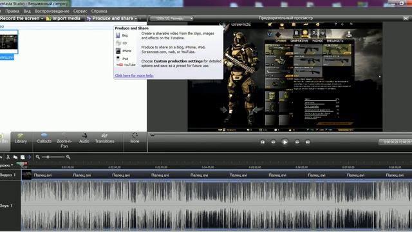Click the Cut scissors icon

(x=8, y=157)
